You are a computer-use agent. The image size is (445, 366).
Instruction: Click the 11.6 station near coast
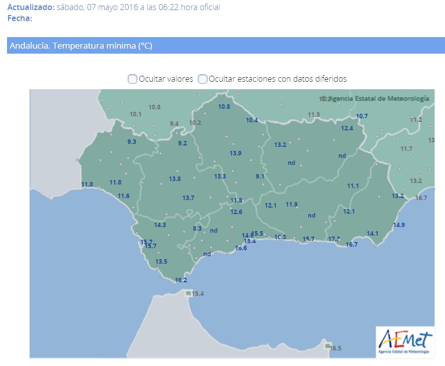[x=123, y=196]
